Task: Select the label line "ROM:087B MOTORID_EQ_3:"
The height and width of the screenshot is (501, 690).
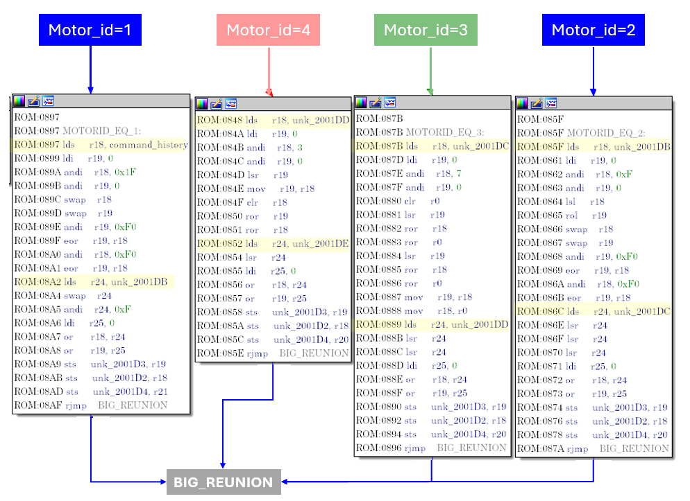Action: pos(420,132)
